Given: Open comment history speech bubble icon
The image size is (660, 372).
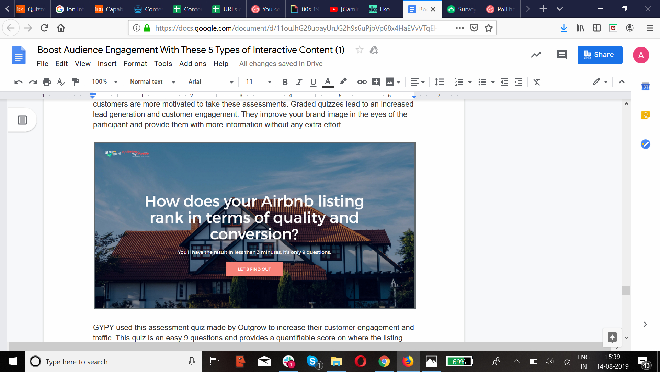Looking at the screenshot, I should coord(561,55).
